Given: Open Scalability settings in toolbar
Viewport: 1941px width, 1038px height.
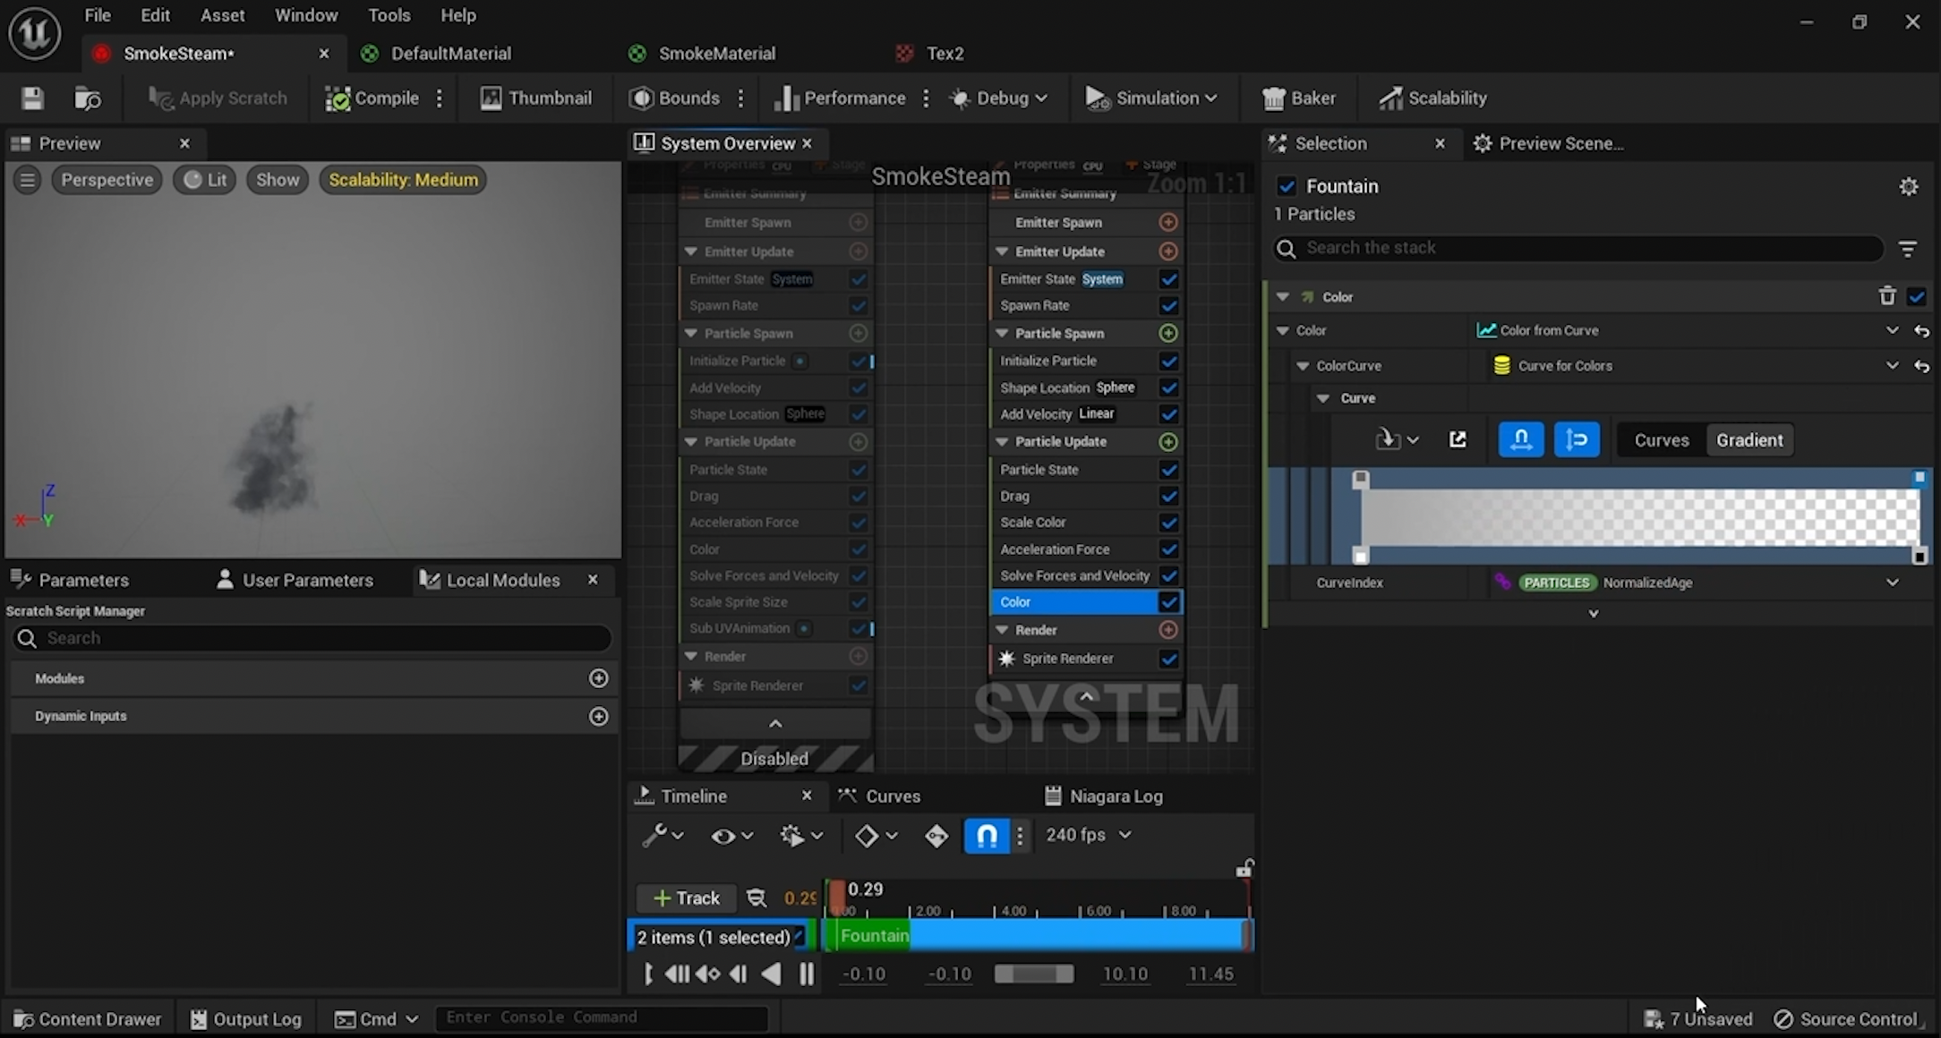Looking at the screenshot, I should 1433,98.
